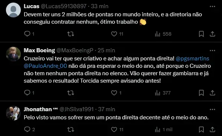222x136 pixels.
Task: Share Lucas's tweet
Action: point(212,34)
